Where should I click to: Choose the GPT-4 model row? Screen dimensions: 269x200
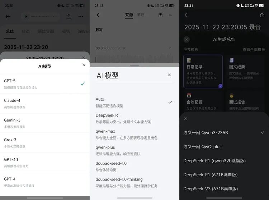click(45, 182)
